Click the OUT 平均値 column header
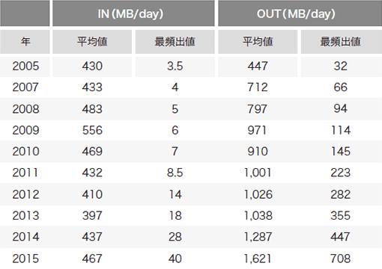Image resolution: width=382 pixels, height=269 pixels. point(258,42)
